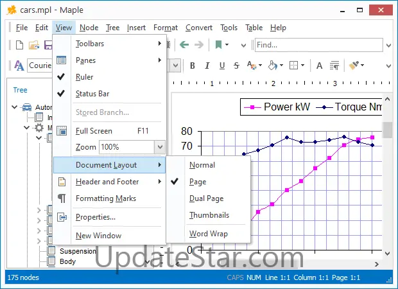Click the Panes menu icon
This screenshot has width=398, height=289.
61,60
